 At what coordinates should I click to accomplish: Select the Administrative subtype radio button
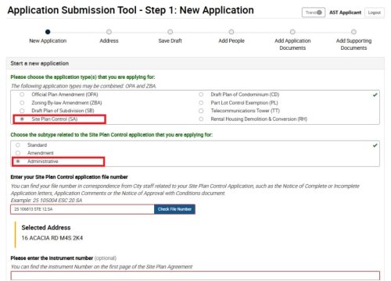point(18,162)
